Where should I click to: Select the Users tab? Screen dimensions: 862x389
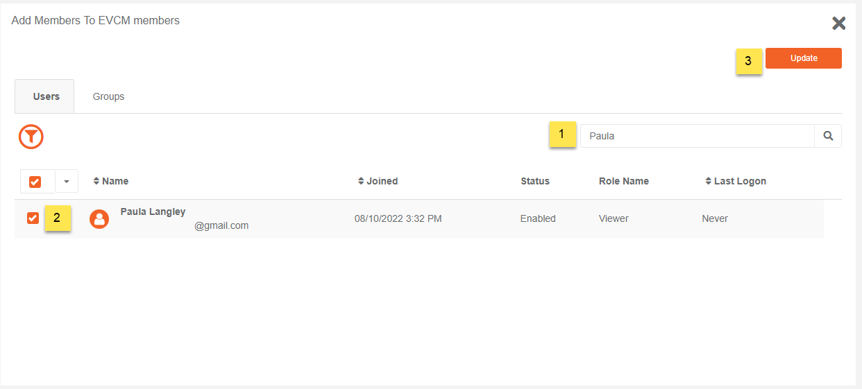tap(47, 96)
